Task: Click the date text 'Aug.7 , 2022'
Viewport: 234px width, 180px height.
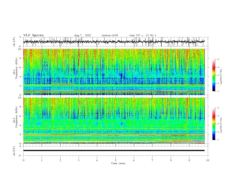Action: pos(82,35)
